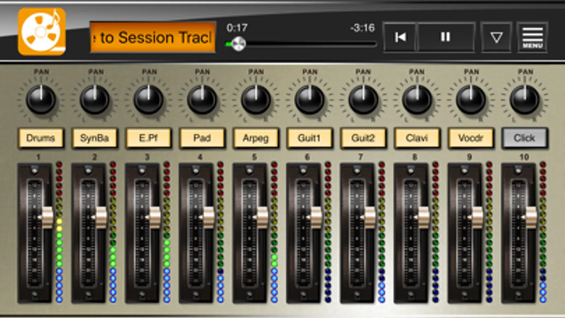Pause playback with the pause button
The width and height of the screenshot is (565, 318).
point(446,37)
